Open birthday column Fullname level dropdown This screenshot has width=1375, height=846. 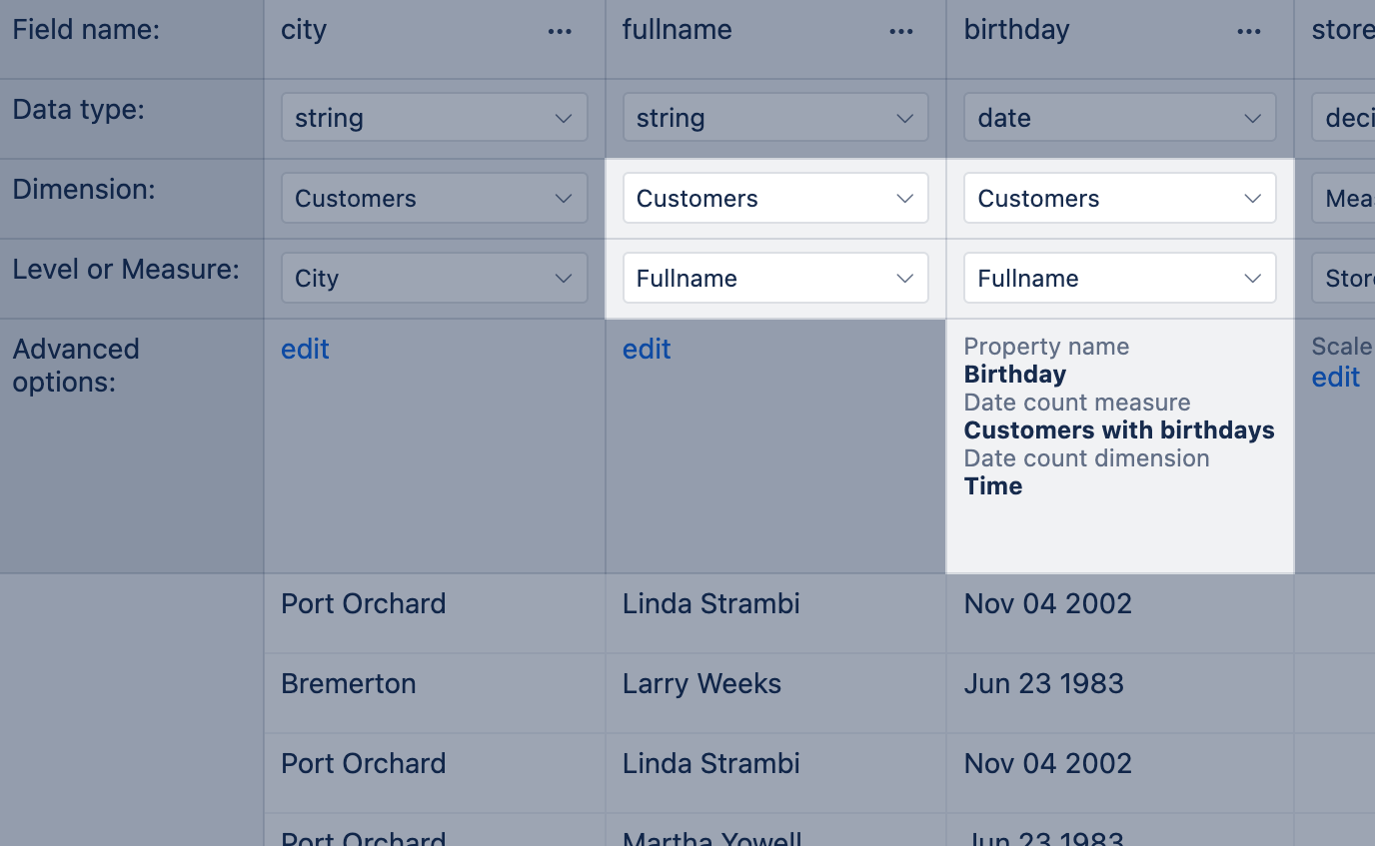1119,278
